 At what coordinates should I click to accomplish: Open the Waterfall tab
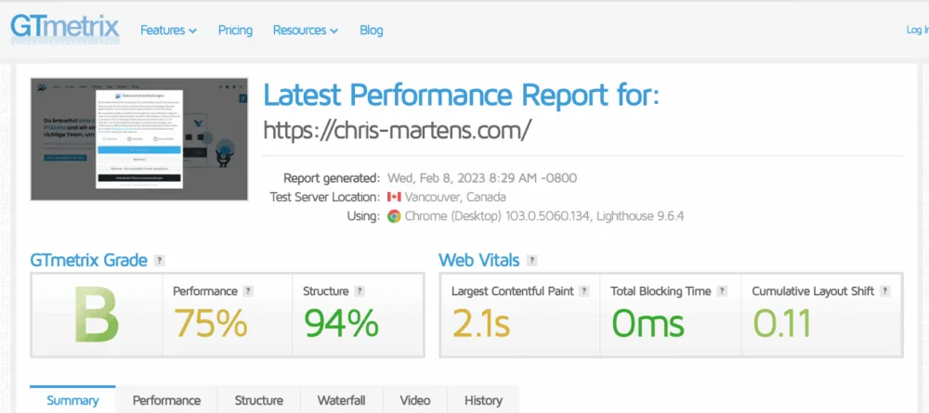coord(341,400)
